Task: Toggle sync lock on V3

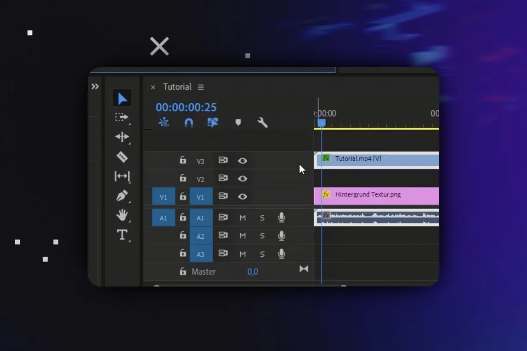Action: coord(223,161)
